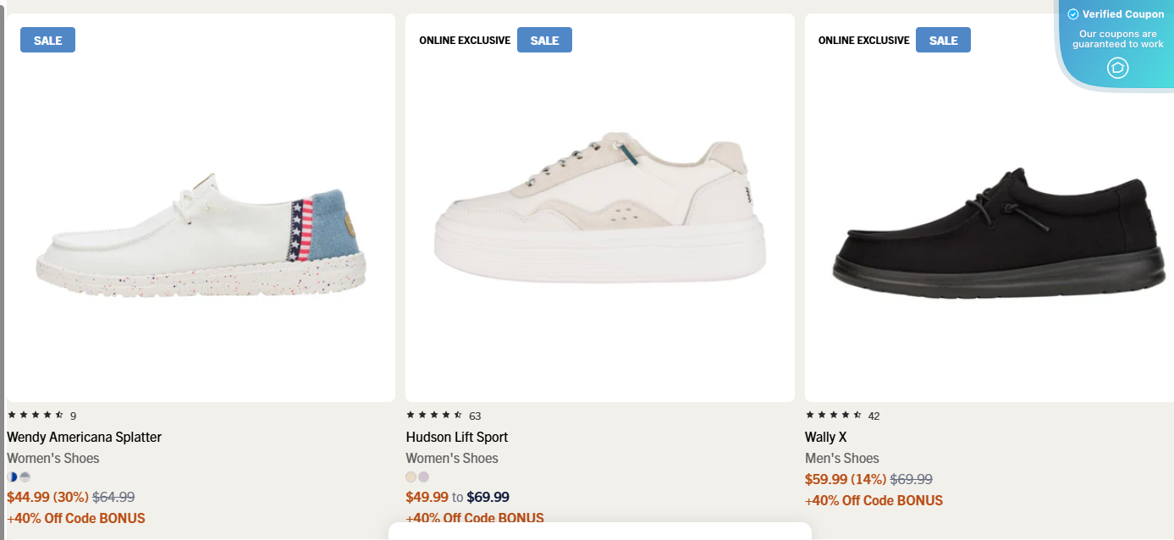The width and height of the screenshot is (1174, 540).
Task: Click the ONLINE EXCLUSIVE label on Hudson Lift Sport
Action: [x=465, y=40]
